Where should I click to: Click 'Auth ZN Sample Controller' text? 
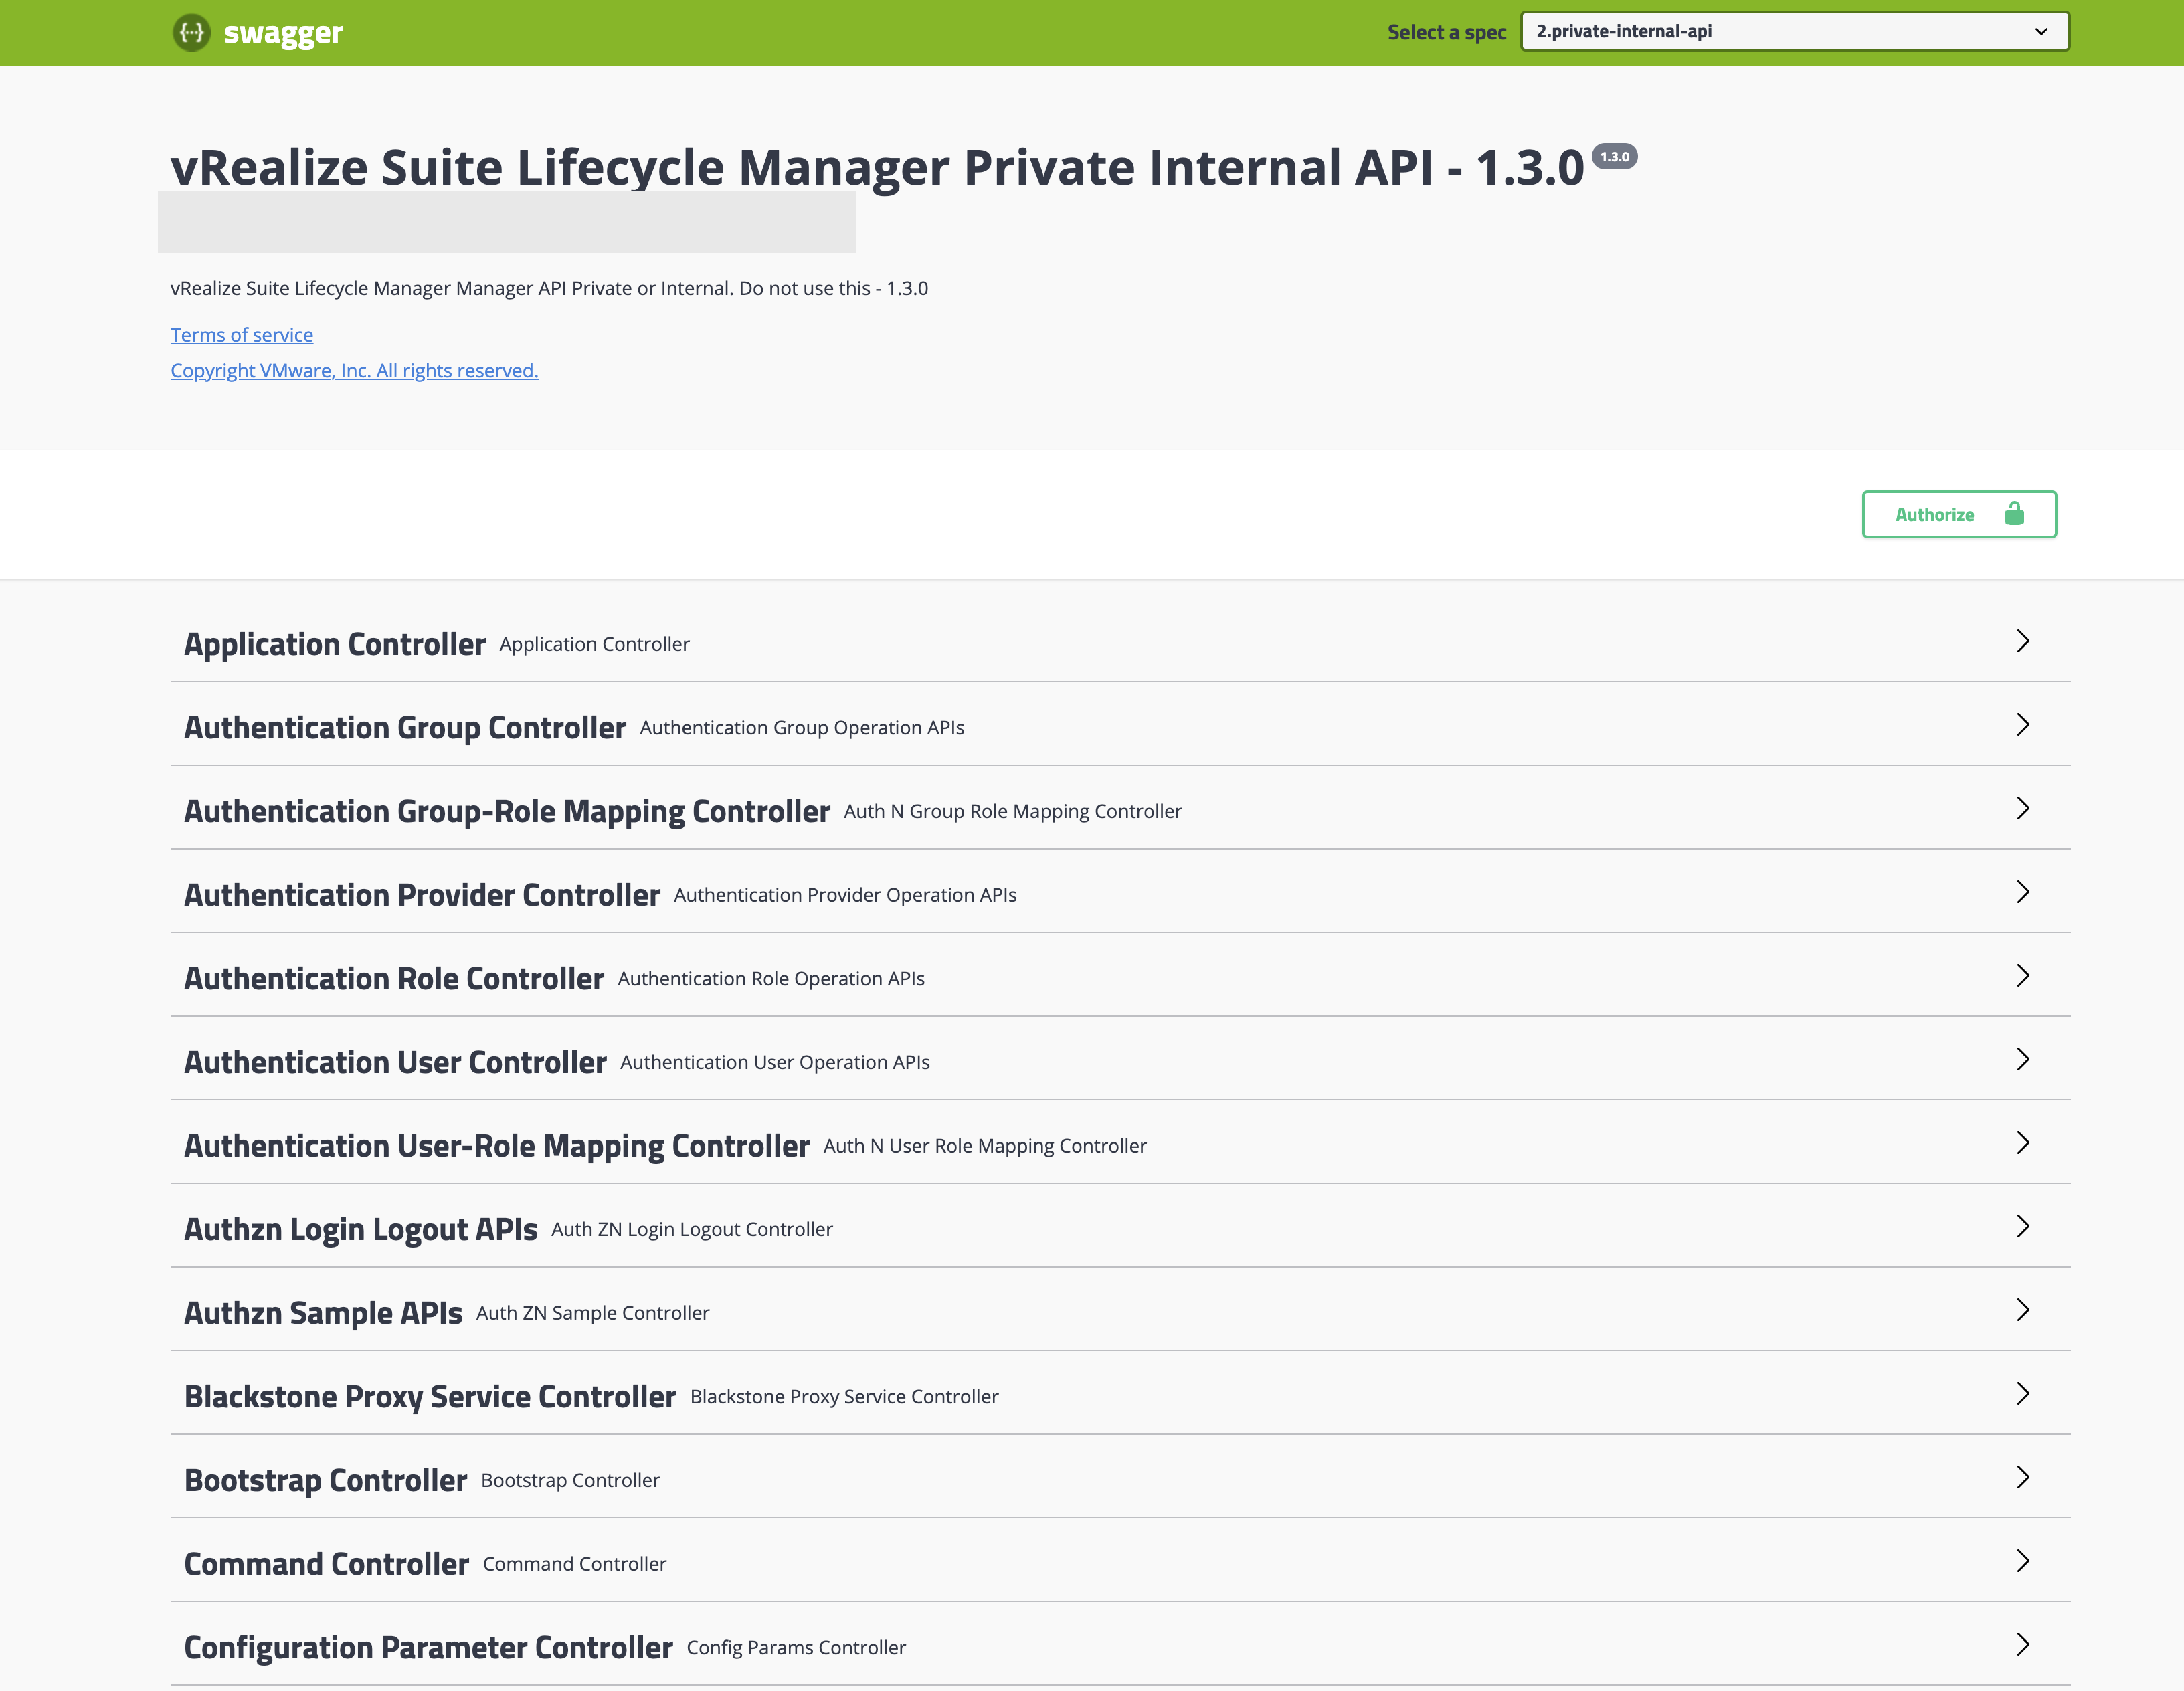[593, 1313]
